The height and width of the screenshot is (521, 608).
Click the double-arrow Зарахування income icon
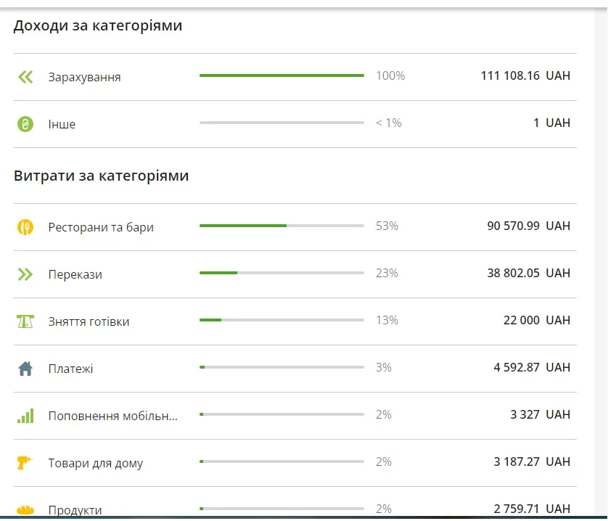[x=25, y=77]
